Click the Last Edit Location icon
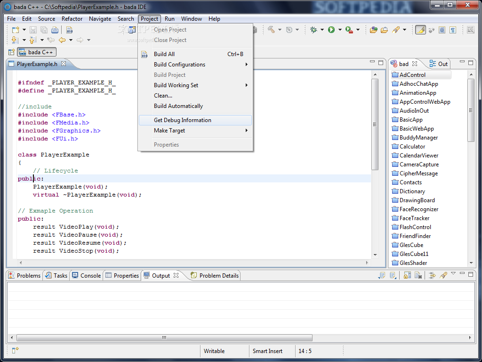 click(x=51, y=40)
